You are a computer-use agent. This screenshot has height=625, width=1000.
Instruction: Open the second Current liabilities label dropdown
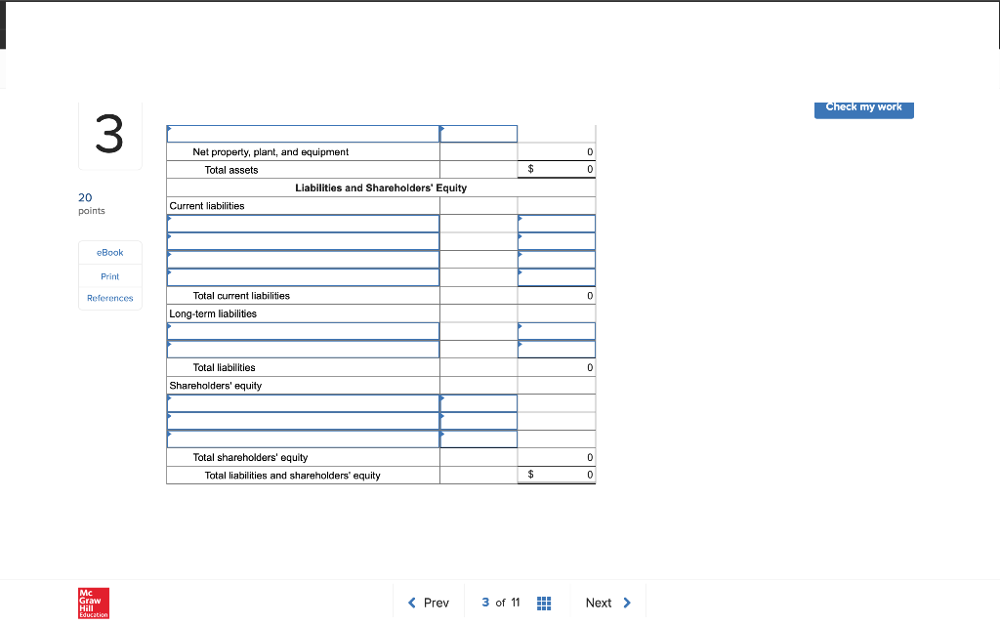(x=303, y=240)
